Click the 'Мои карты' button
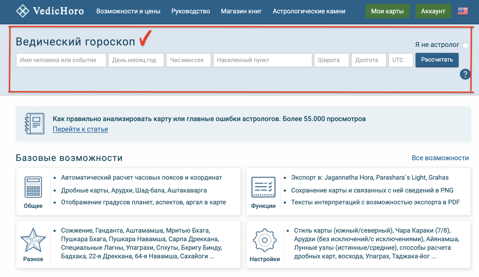 [387, 11]
